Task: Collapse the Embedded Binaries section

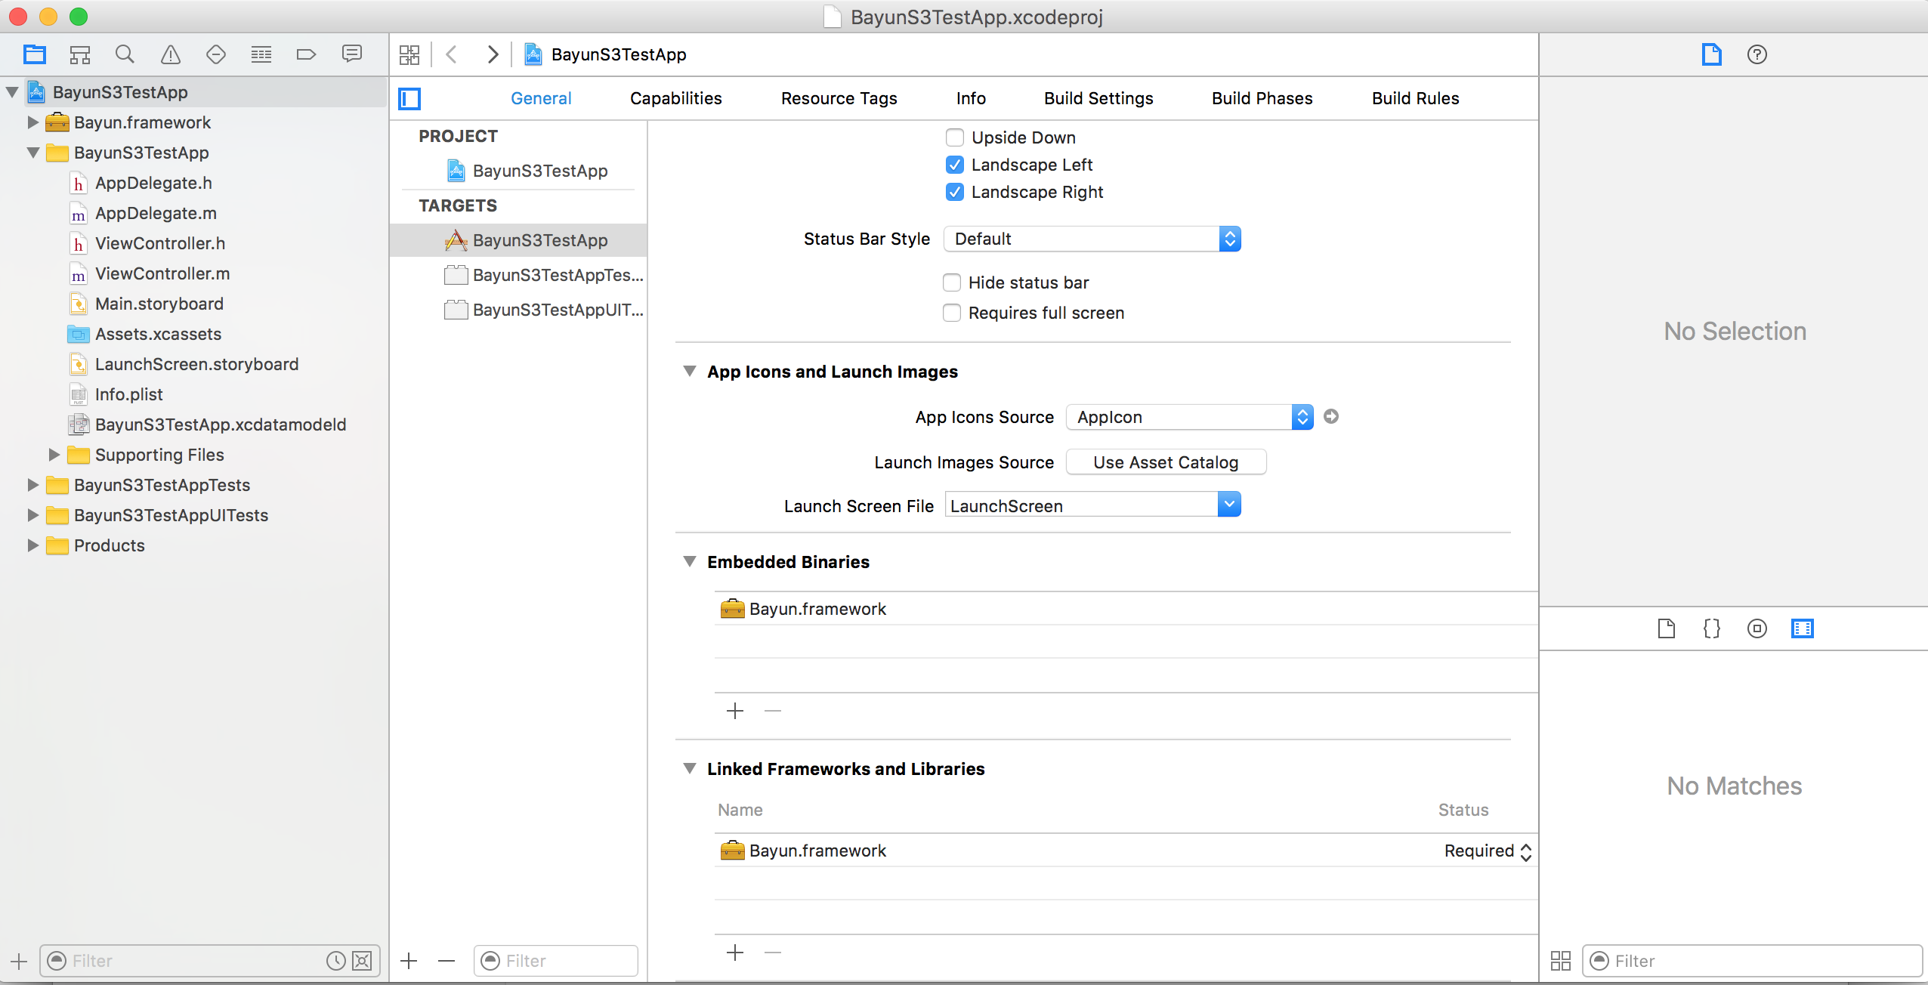Action: (689, 561)
